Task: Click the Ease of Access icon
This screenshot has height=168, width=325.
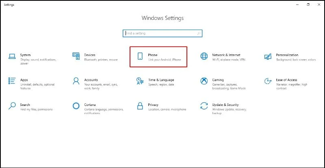Action: [268, 81]
